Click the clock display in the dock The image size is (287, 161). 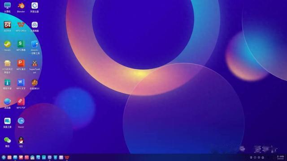pyautogui.click(x=280, y=157)
